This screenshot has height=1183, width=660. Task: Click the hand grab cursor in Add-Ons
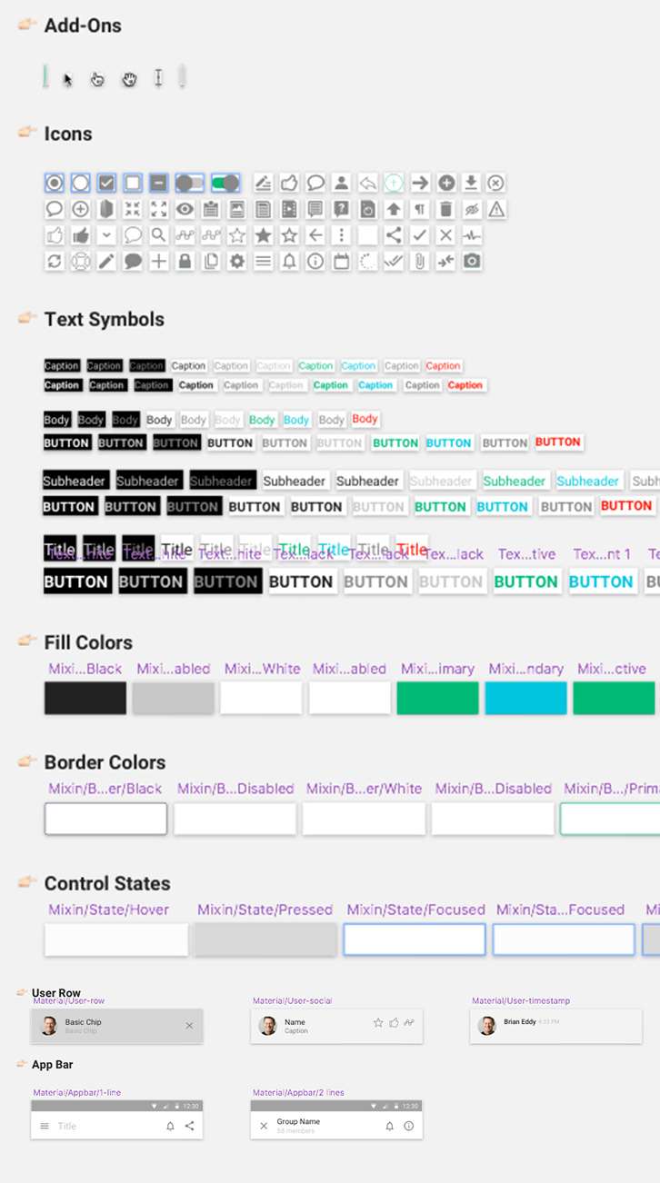click(x=130, y=79)
